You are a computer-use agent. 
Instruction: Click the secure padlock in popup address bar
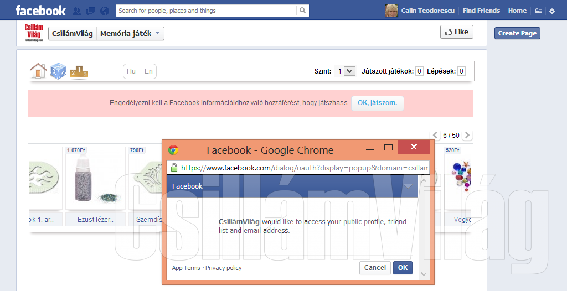click(x=174, y=168)
